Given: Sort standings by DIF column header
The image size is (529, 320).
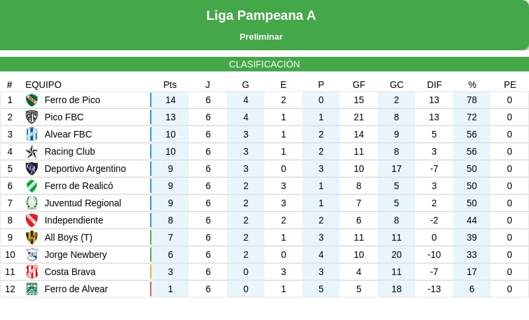Looking at the screenshot, I should pos(434,85).
